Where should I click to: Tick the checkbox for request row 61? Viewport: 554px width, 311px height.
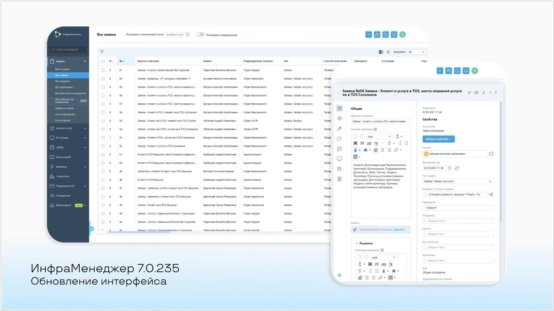[x=103, y=70]
